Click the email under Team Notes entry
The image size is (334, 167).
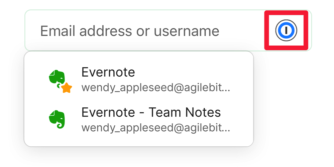(x=155, y=128)
